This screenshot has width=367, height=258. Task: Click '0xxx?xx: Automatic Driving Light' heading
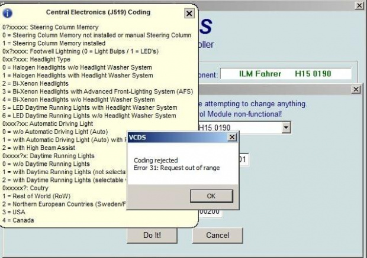(x=47, y=123)
